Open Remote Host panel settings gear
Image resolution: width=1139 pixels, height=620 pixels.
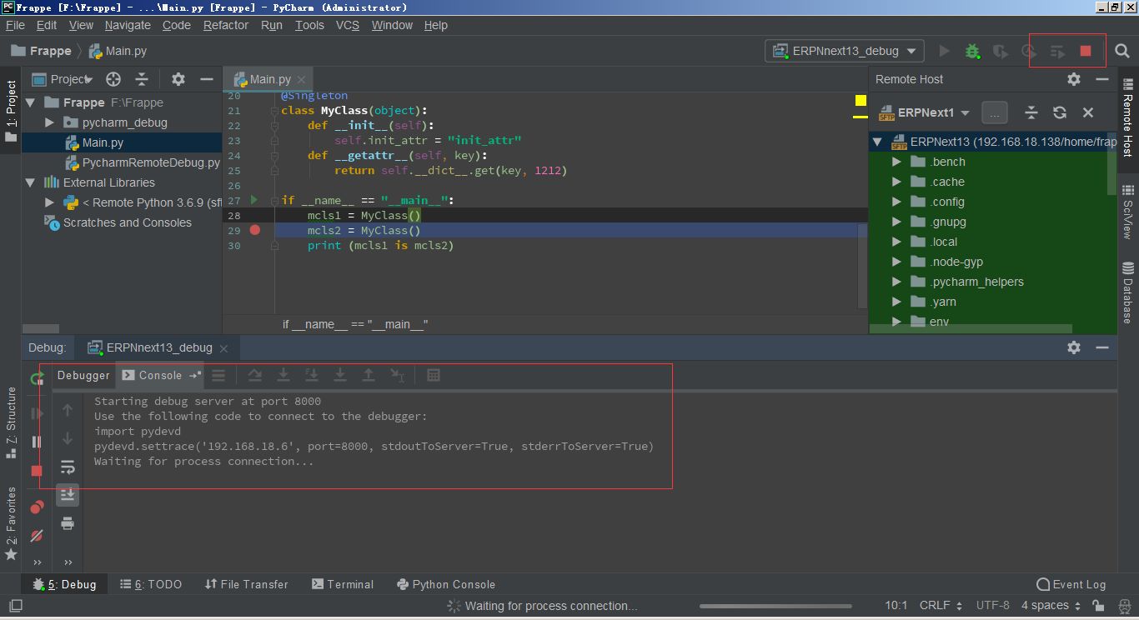[x=1074, y=79]
